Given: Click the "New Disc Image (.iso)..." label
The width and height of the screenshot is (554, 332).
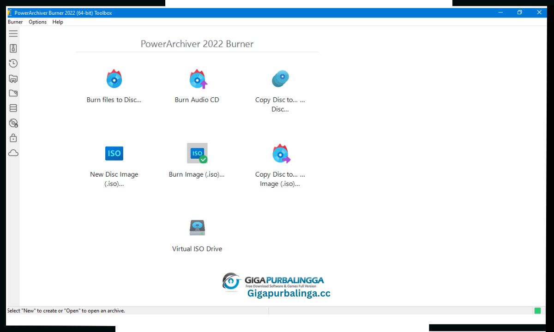Looking at the screenshot, I should tap(114, 179).
